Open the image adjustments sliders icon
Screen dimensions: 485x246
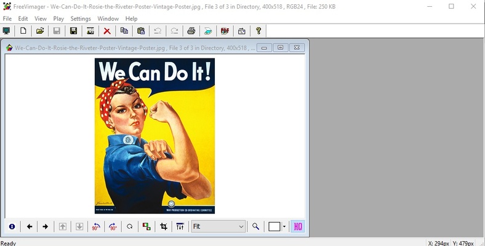click(180, 226)
